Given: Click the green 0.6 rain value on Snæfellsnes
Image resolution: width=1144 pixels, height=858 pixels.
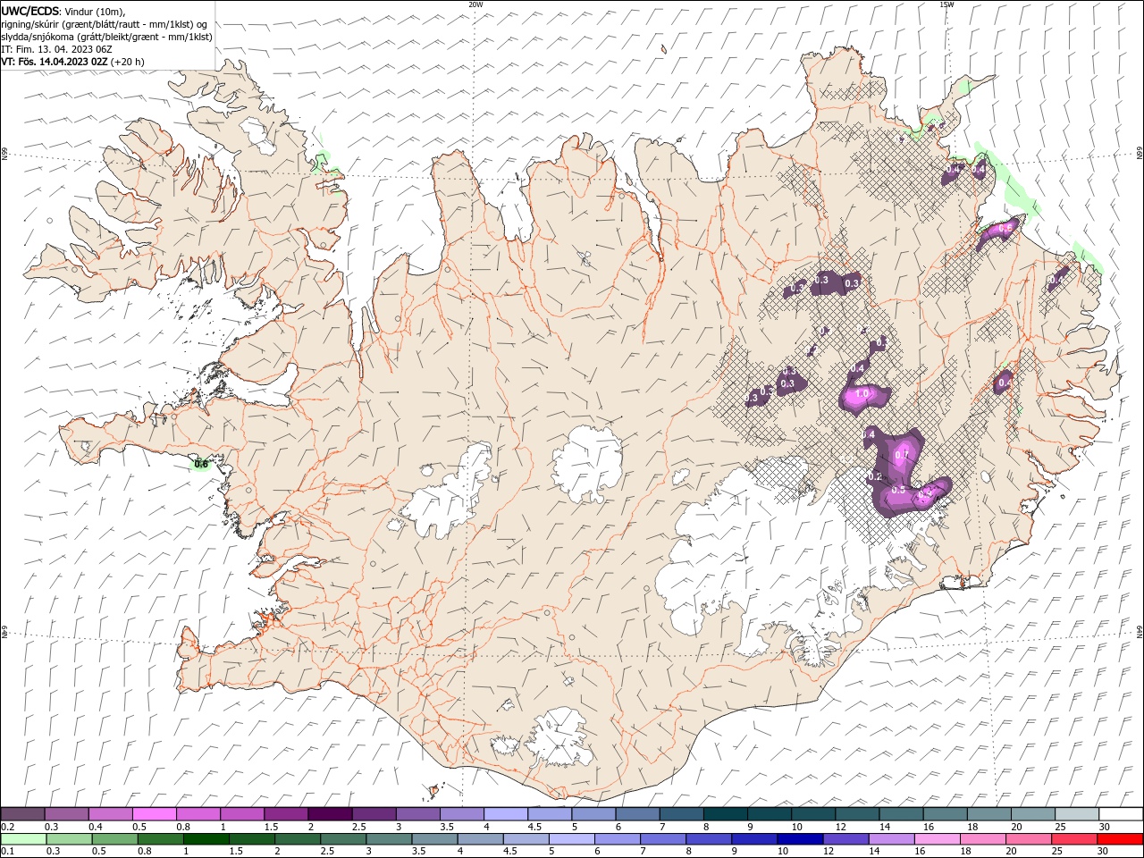Looking at the screenshot, I should click(201, 464).
